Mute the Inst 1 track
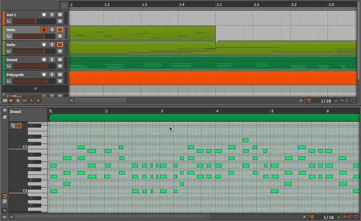Screen dimensions: 361x221 (x=60, y=15)
